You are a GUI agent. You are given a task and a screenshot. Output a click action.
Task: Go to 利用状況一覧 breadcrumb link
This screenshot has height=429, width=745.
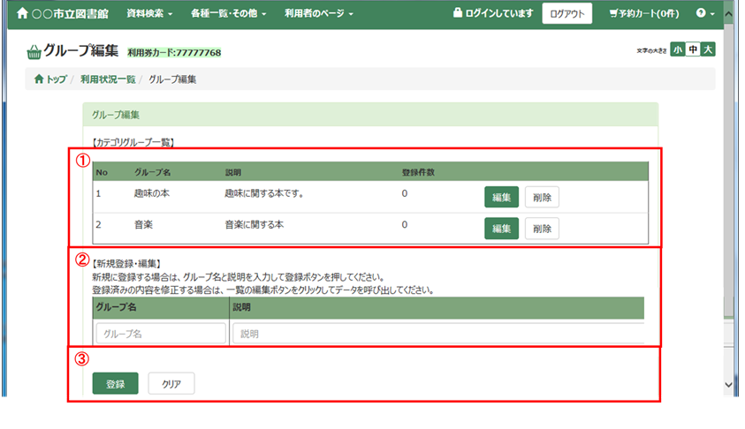(108, 79)
